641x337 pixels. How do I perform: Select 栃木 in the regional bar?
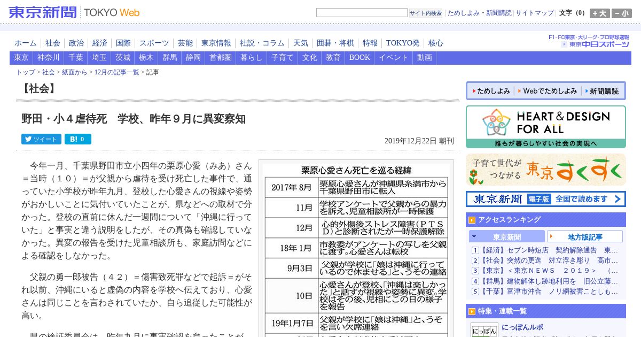tap(146, 58)
